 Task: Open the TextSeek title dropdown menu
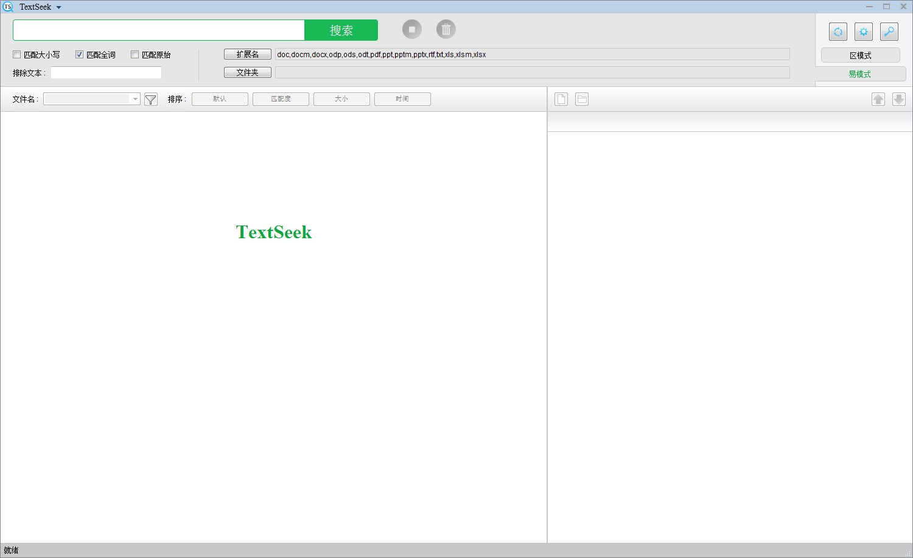coord(58,7)
